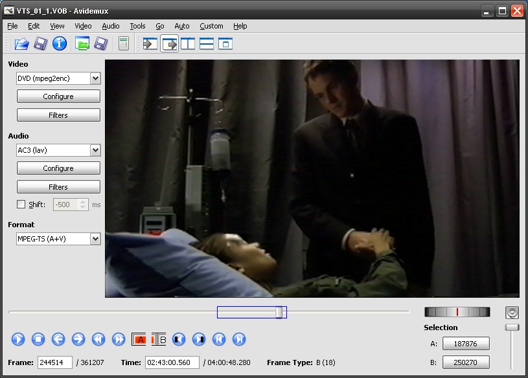Select separate window preview icon
Screen dimensions: 528x378
coord(225,44)
